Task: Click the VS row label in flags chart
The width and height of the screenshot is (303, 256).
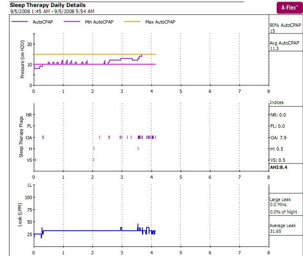Action: [29, 160]
